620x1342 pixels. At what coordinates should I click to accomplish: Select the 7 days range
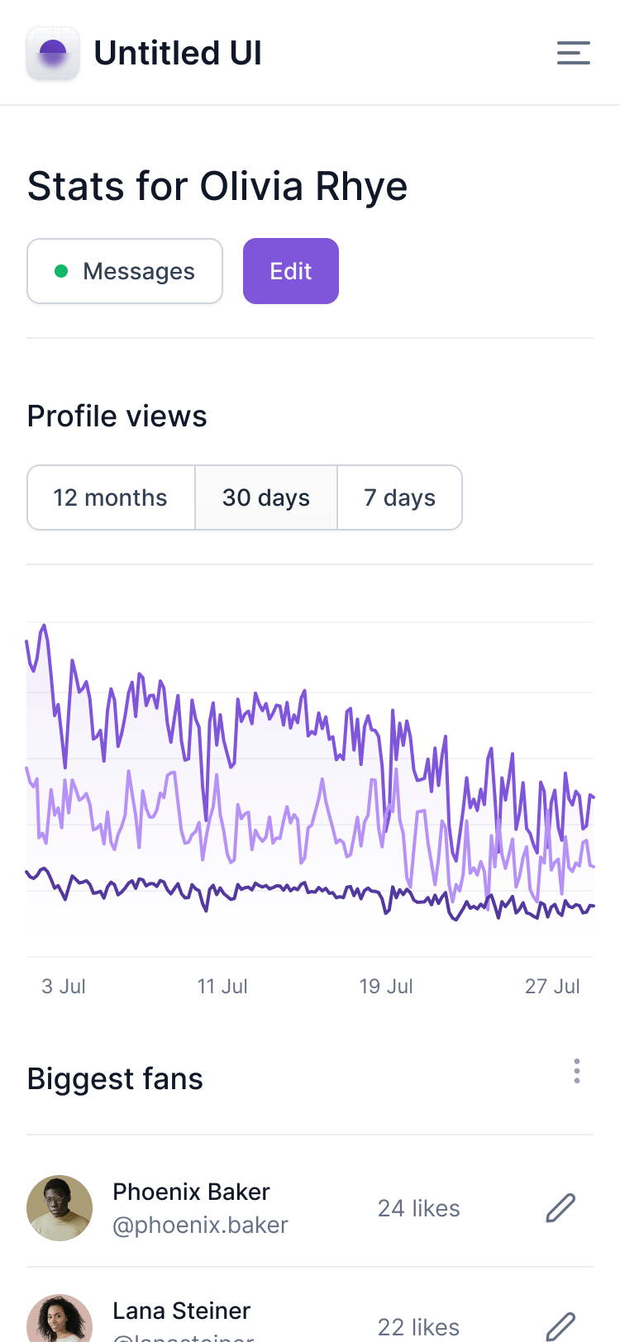tap(399, 497)
